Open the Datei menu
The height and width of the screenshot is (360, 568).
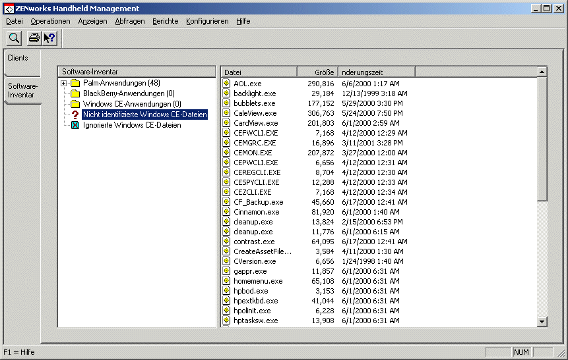coord(15,21)
